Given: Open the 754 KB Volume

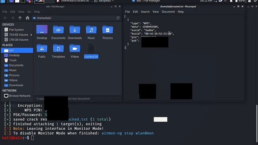Looking at the screenshot, I should pyautogui.click(x=19, y=35).
